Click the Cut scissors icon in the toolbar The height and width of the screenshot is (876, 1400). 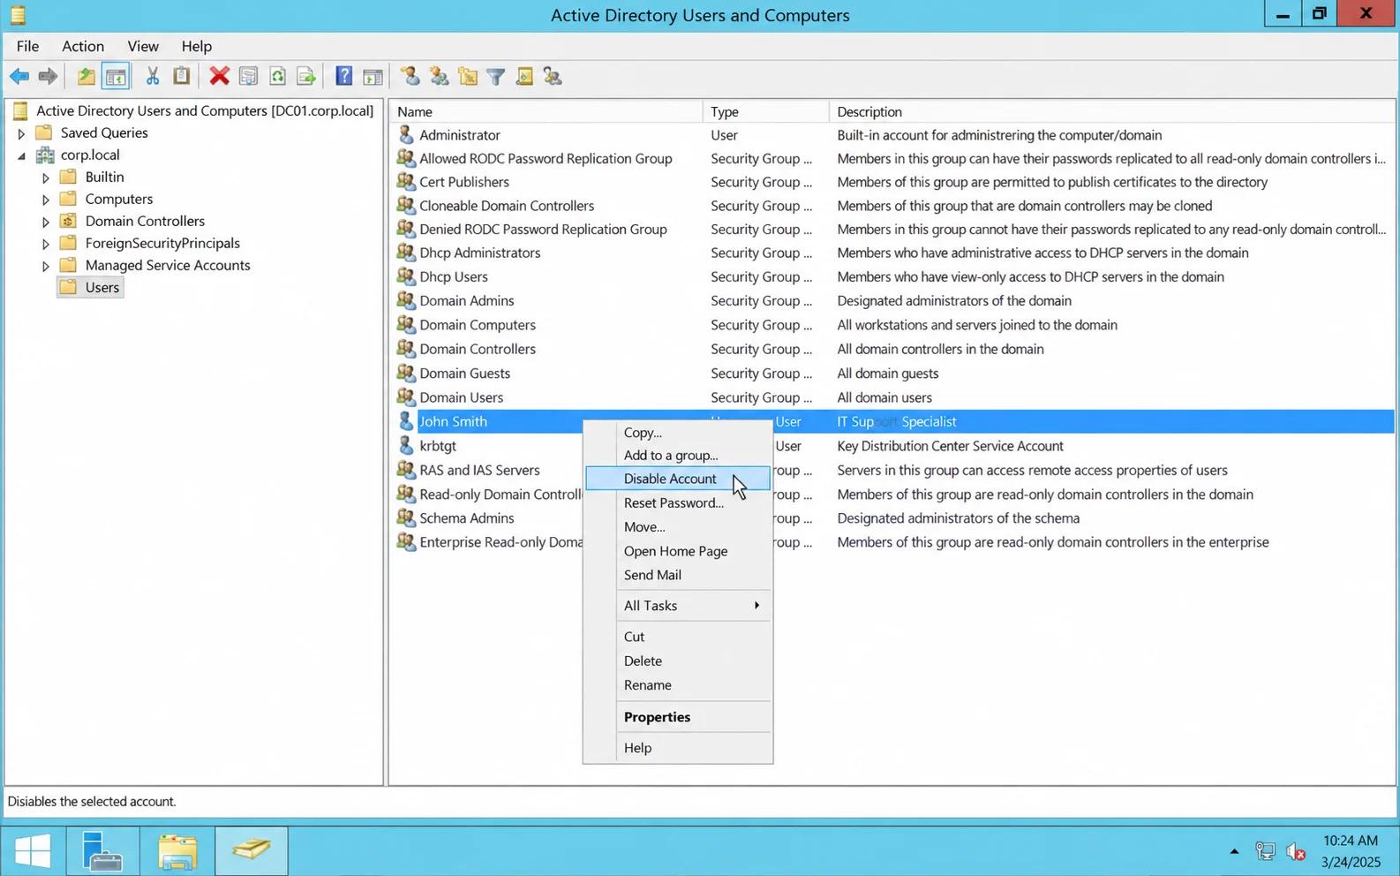pyautogui.click(x=153, y=77)
